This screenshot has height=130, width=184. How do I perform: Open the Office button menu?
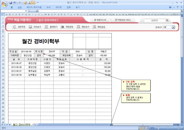point(4,4)
